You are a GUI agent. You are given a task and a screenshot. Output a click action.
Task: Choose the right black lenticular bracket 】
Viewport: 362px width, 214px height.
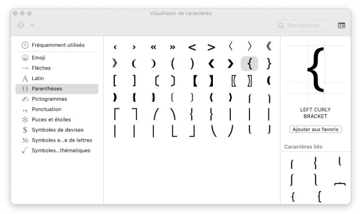tap(211, 81)
